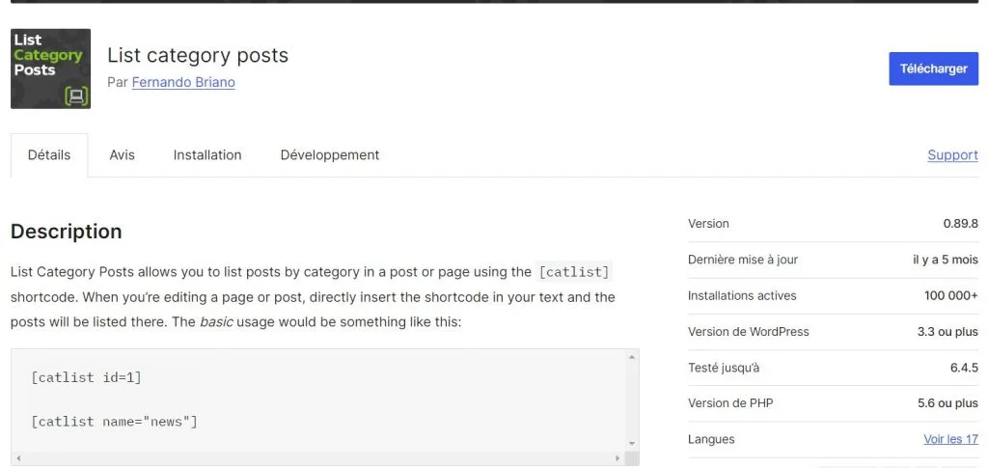988x468 pixels.
Task: Switch to the Avis tab
Action: [x=122, y=155]
